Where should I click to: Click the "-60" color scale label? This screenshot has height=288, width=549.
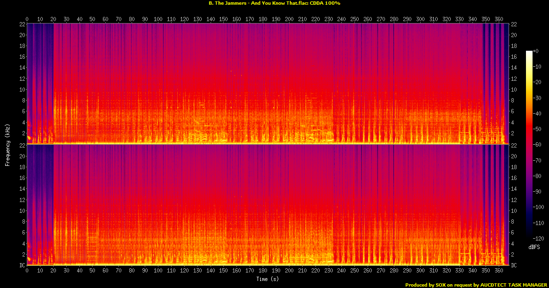(537, 145)
